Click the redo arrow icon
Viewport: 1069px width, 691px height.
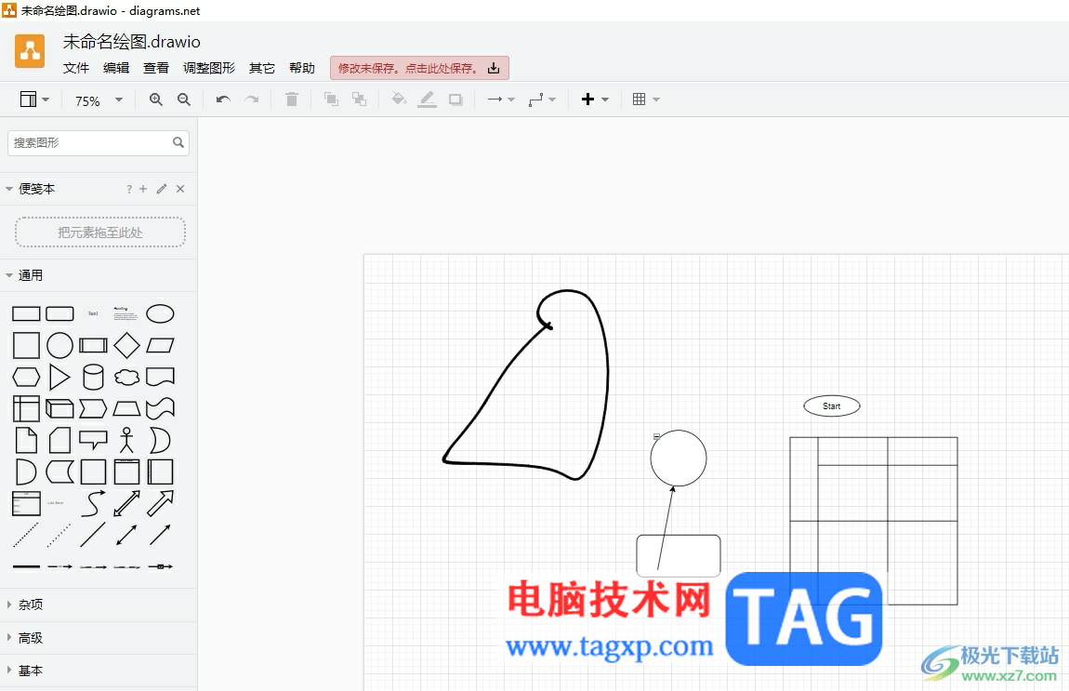(x=252, y=100)
